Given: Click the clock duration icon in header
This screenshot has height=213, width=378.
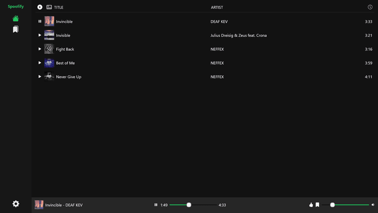Looking at the screenshot, I should coord(370,7).
